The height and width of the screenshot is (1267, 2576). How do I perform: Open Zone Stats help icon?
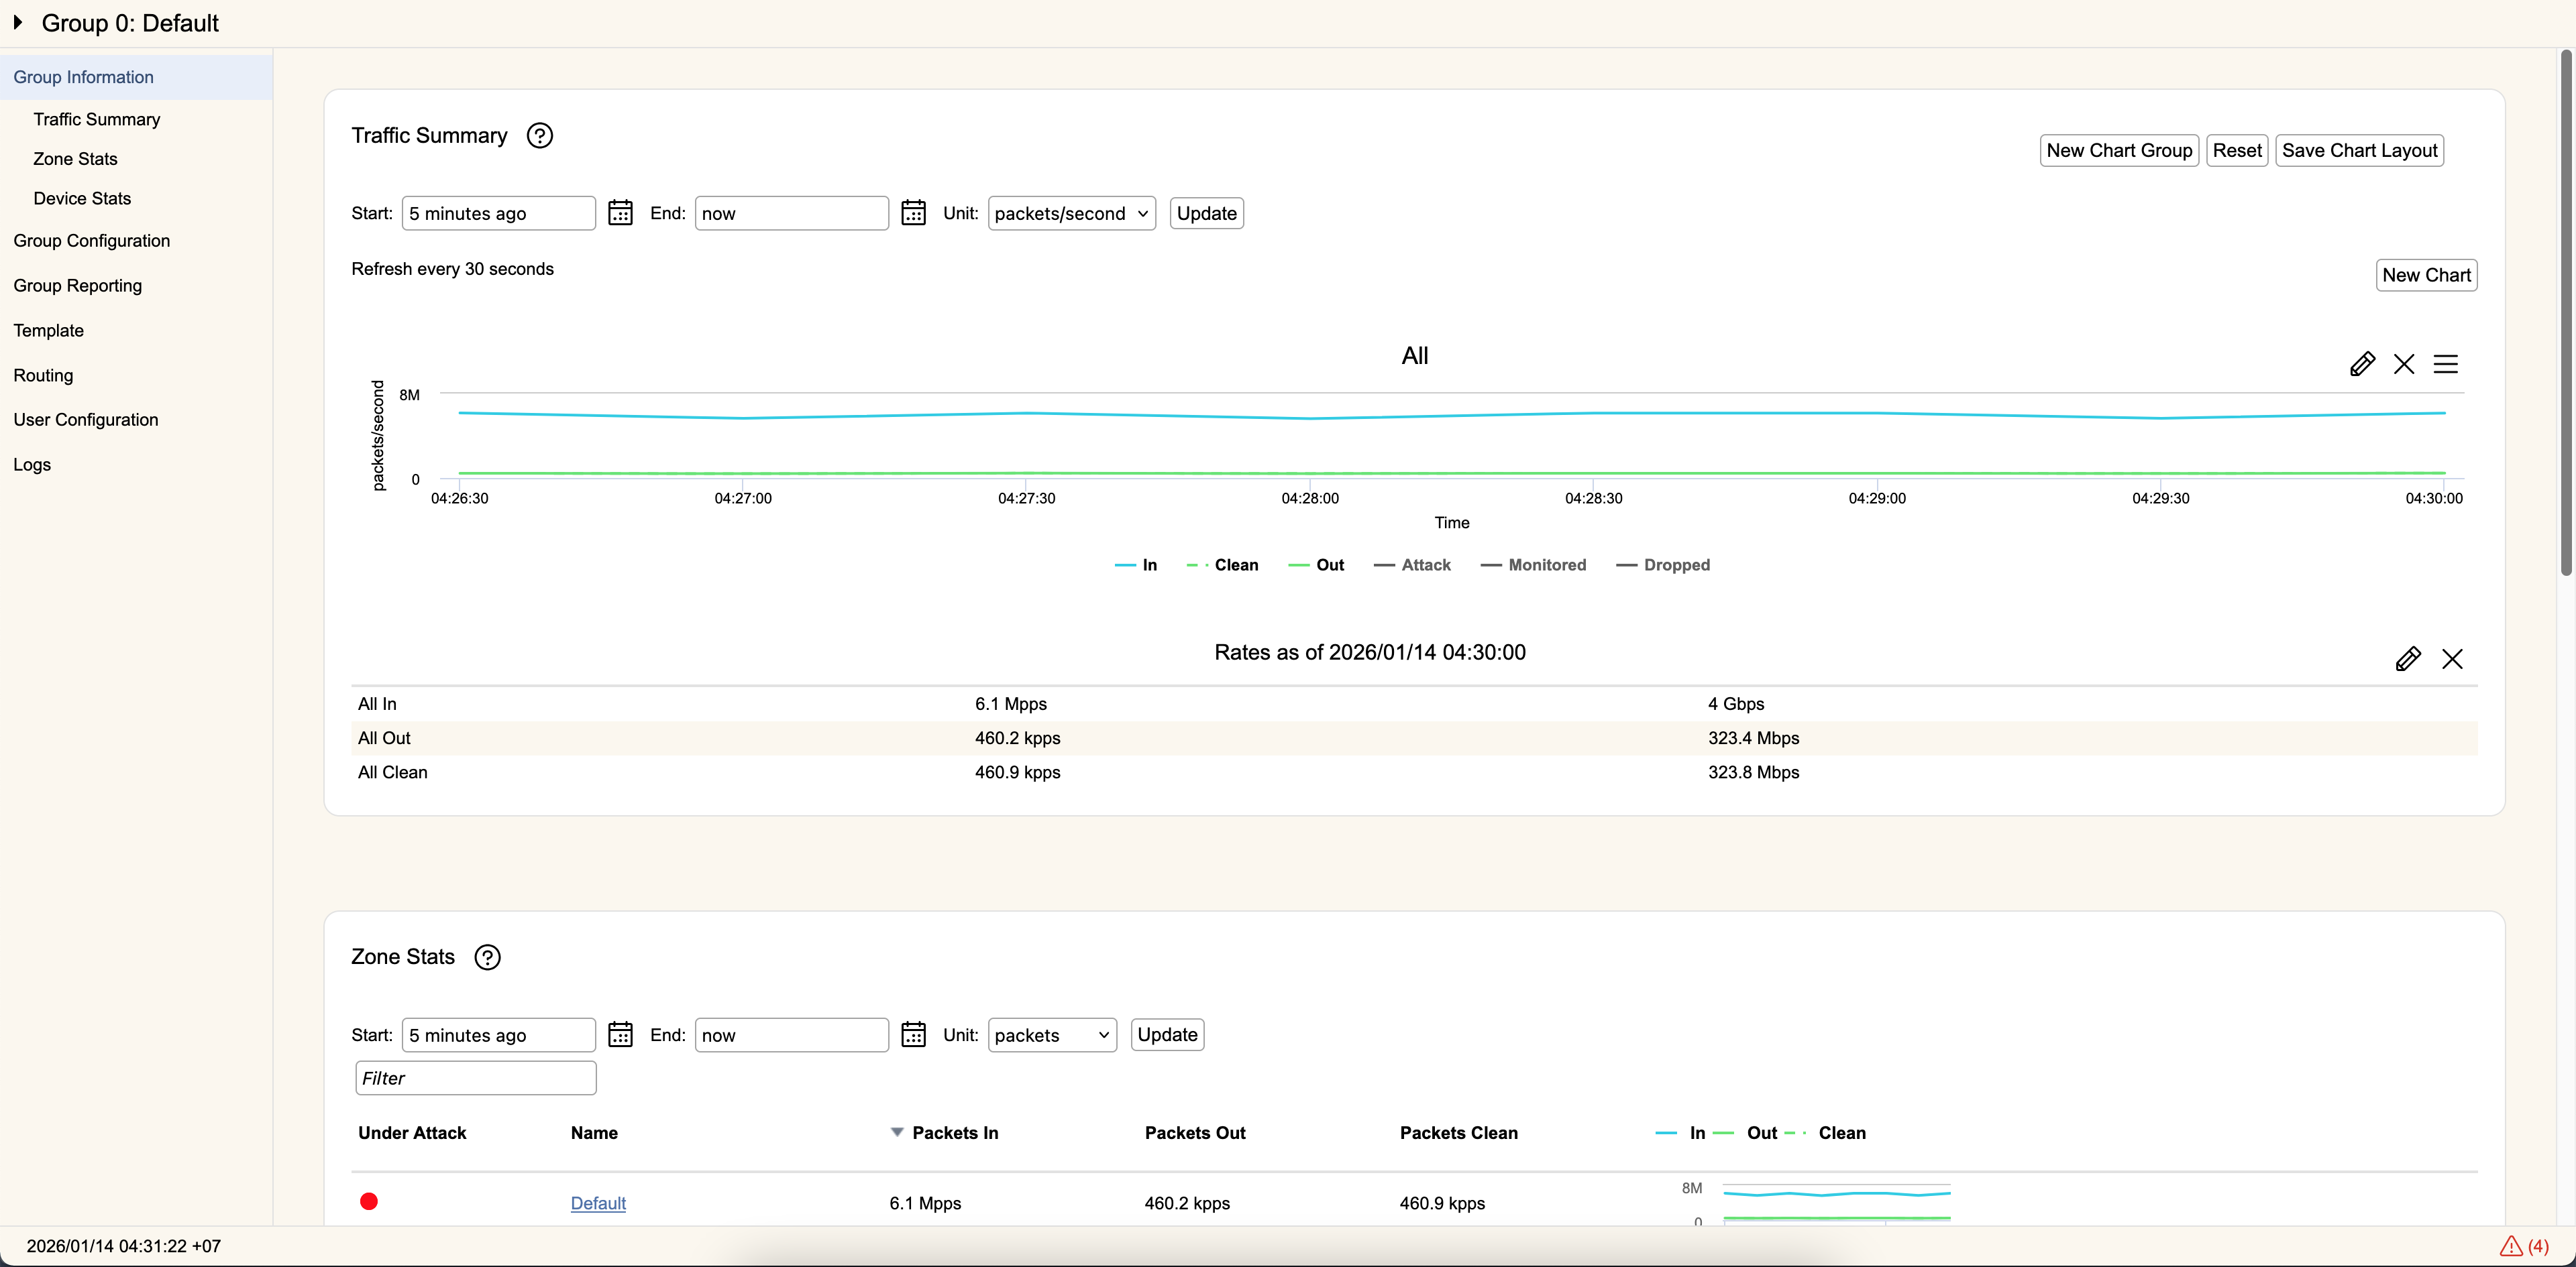(487, 957)
